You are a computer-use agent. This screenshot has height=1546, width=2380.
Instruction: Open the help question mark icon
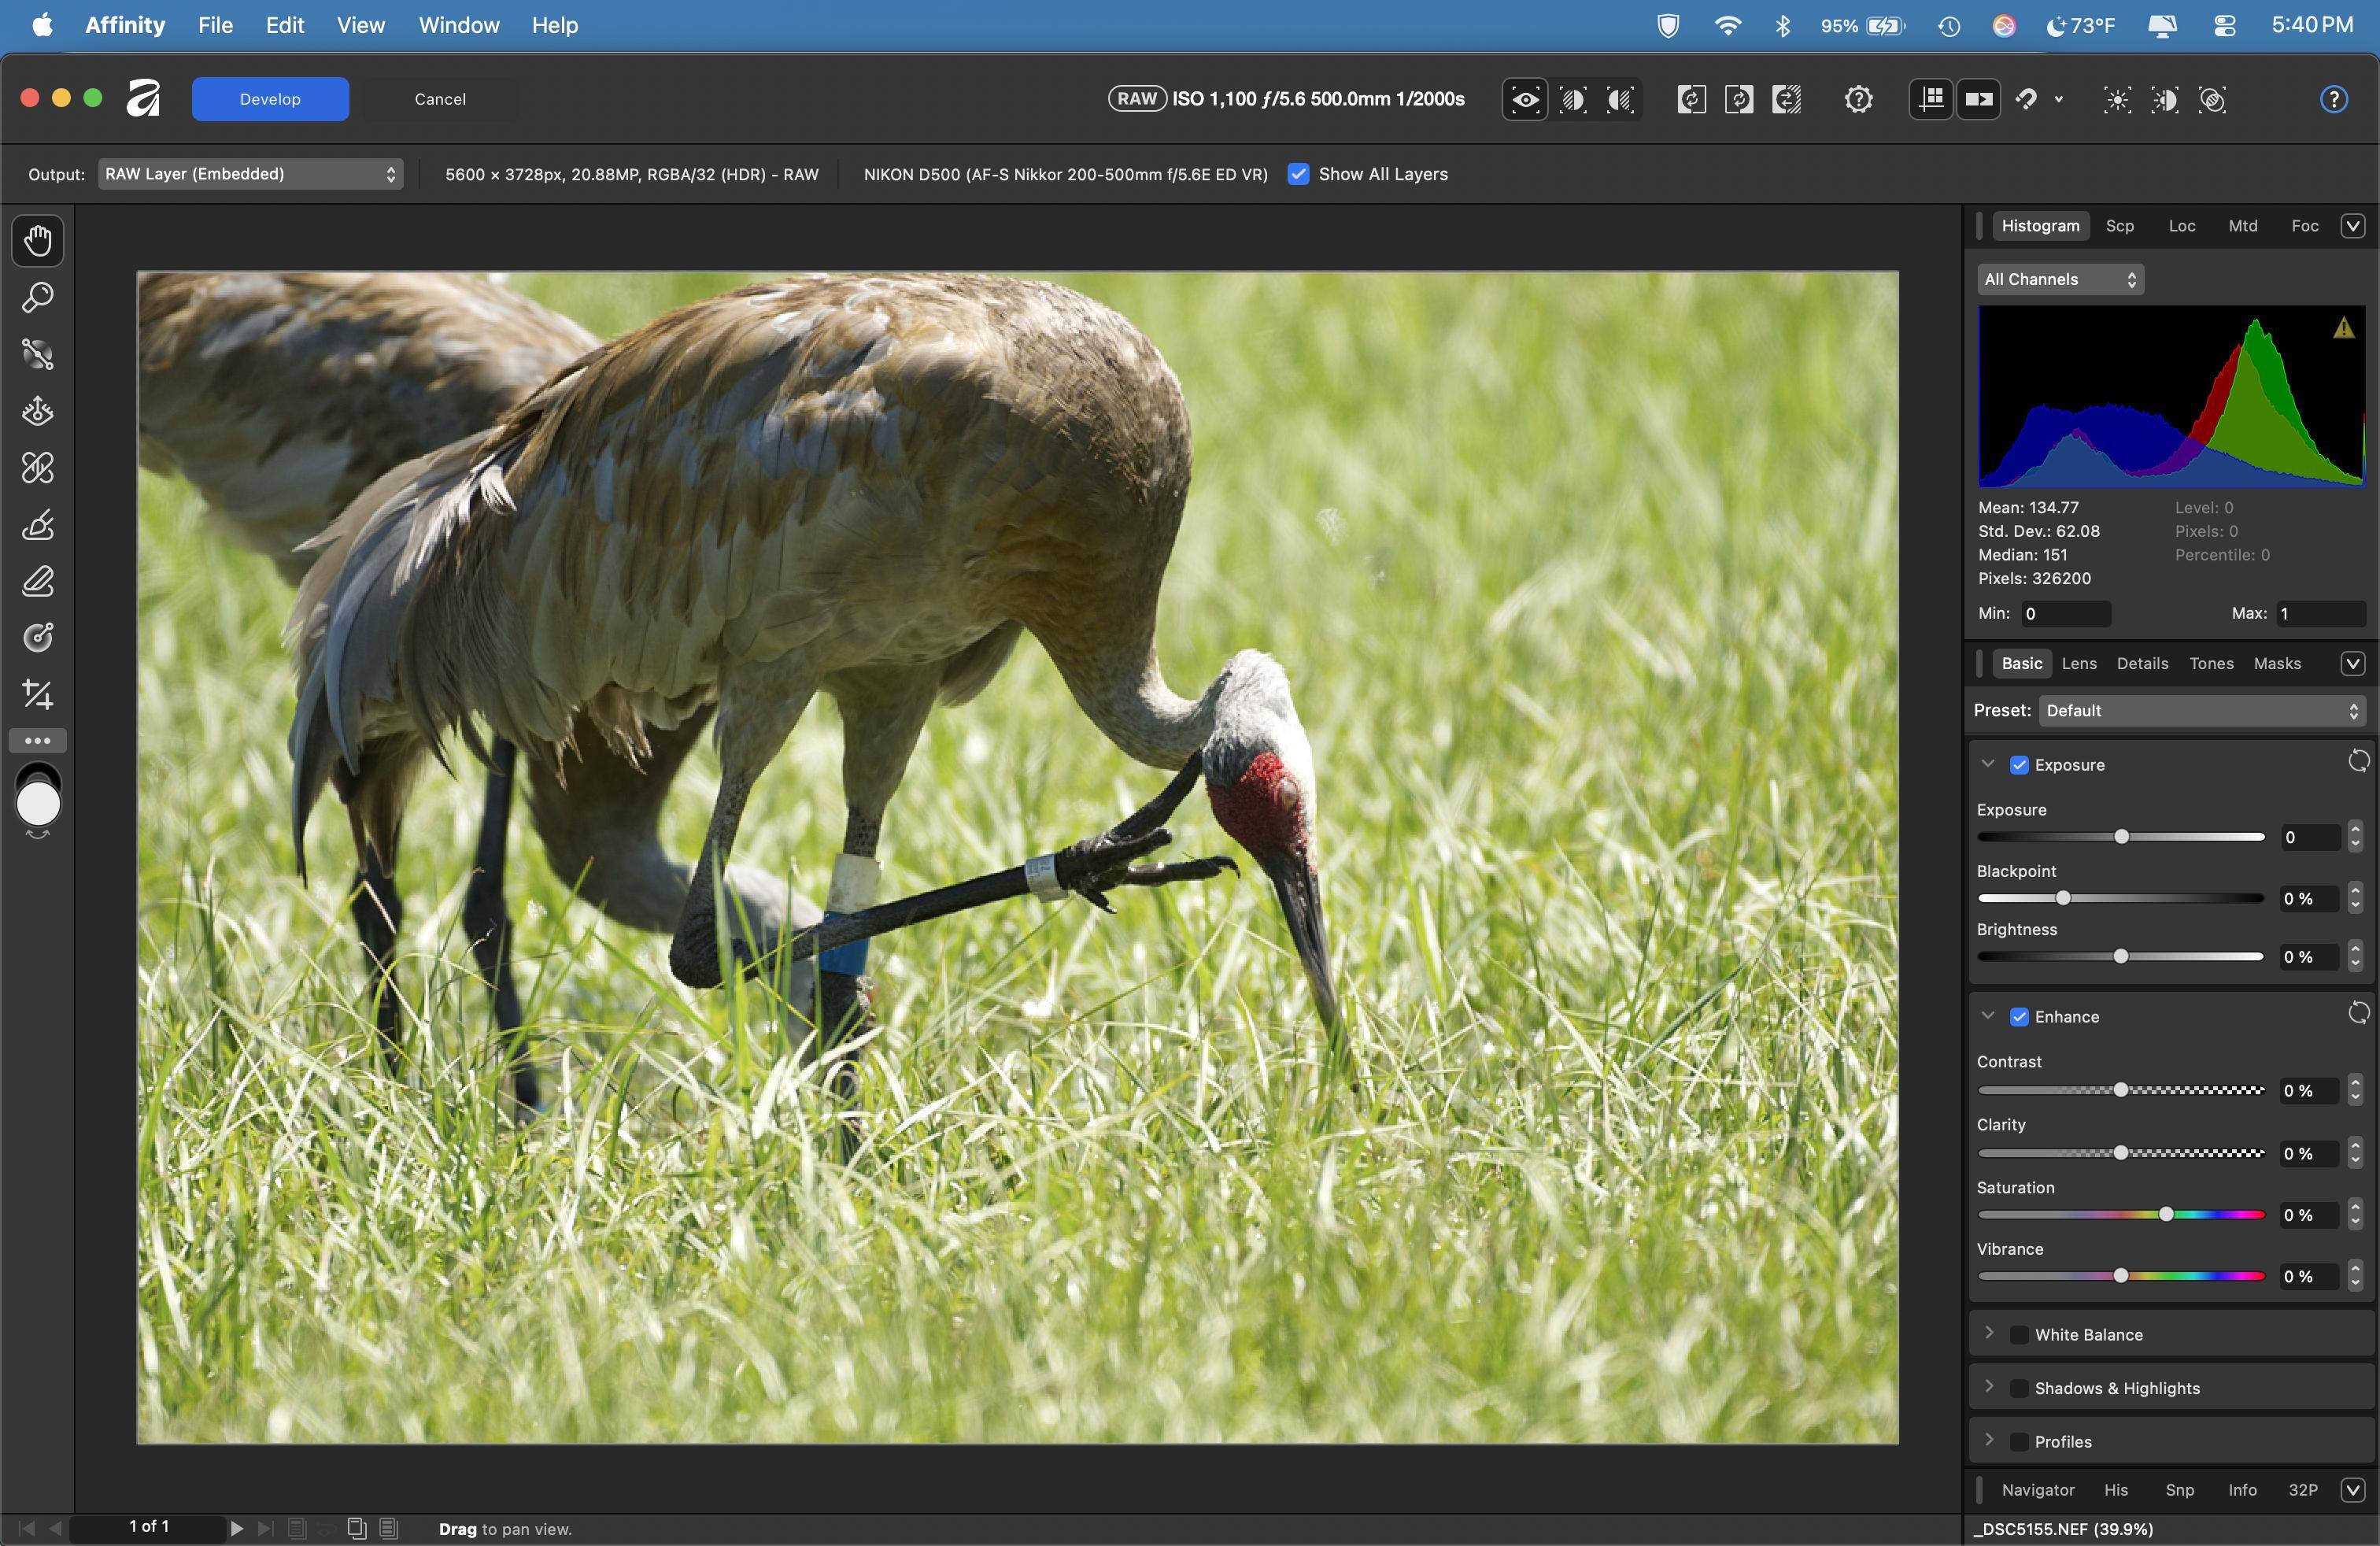pos(2333,99)
